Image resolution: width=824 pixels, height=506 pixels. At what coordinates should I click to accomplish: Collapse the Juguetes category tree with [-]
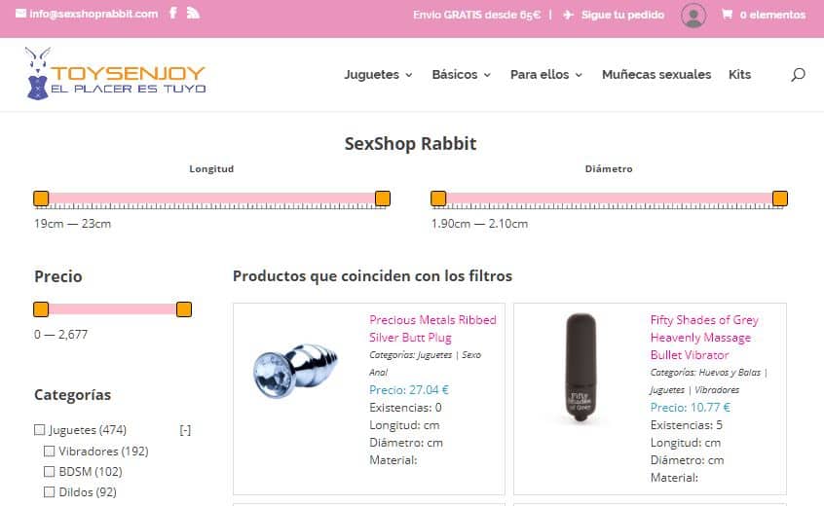point(185,430)
